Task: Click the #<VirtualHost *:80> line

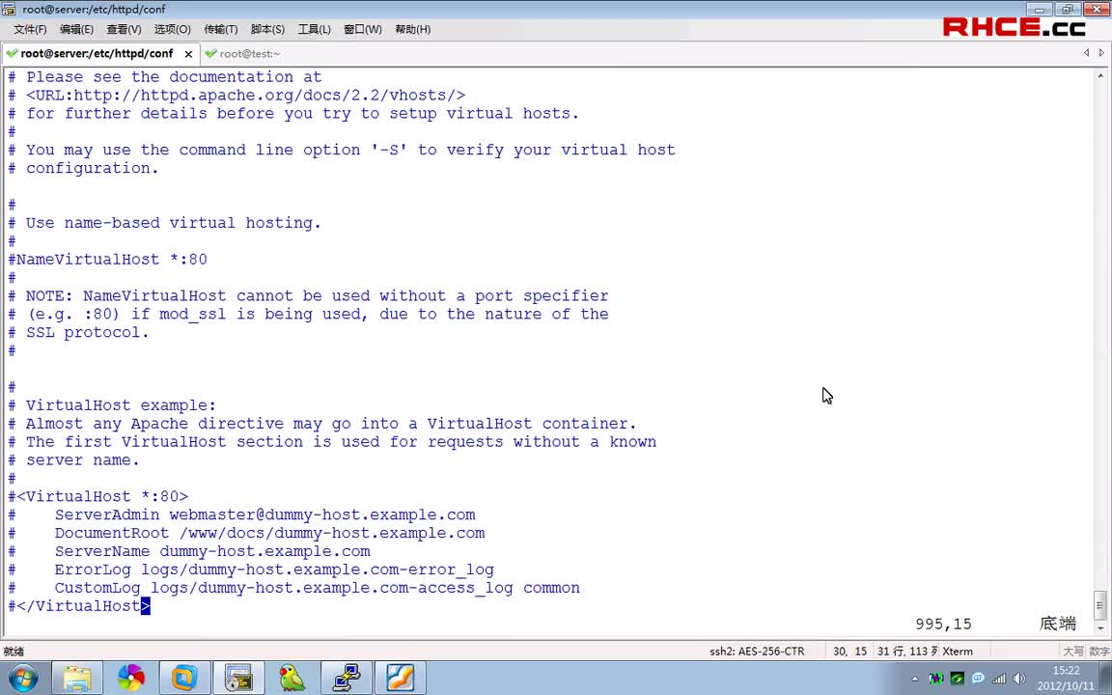Action: 97,496
